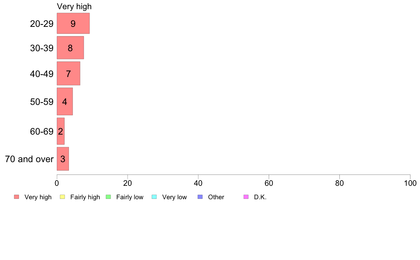Viewport: 420px width, 260px height.
Task: Click the 100 tick on the x-axis
Action: [x=410, y=183]
